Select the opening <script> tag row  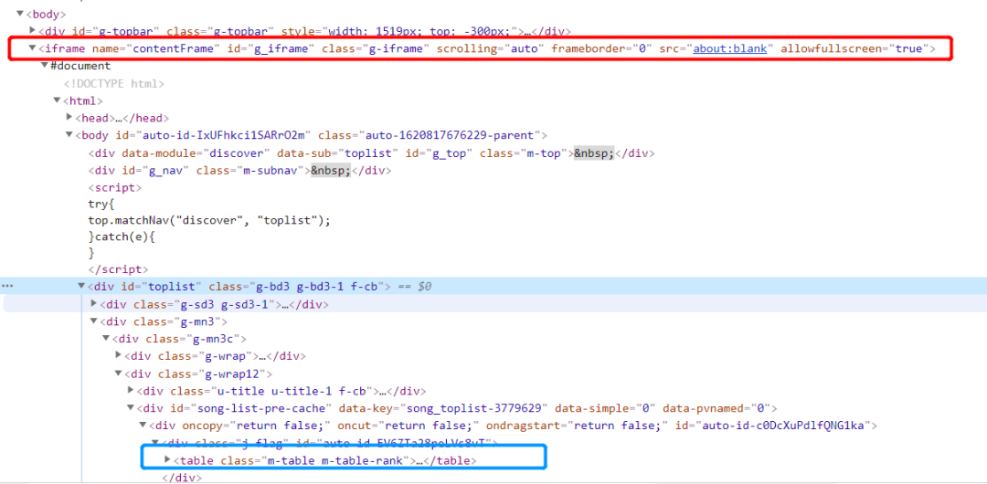click(x=114, y=187)
